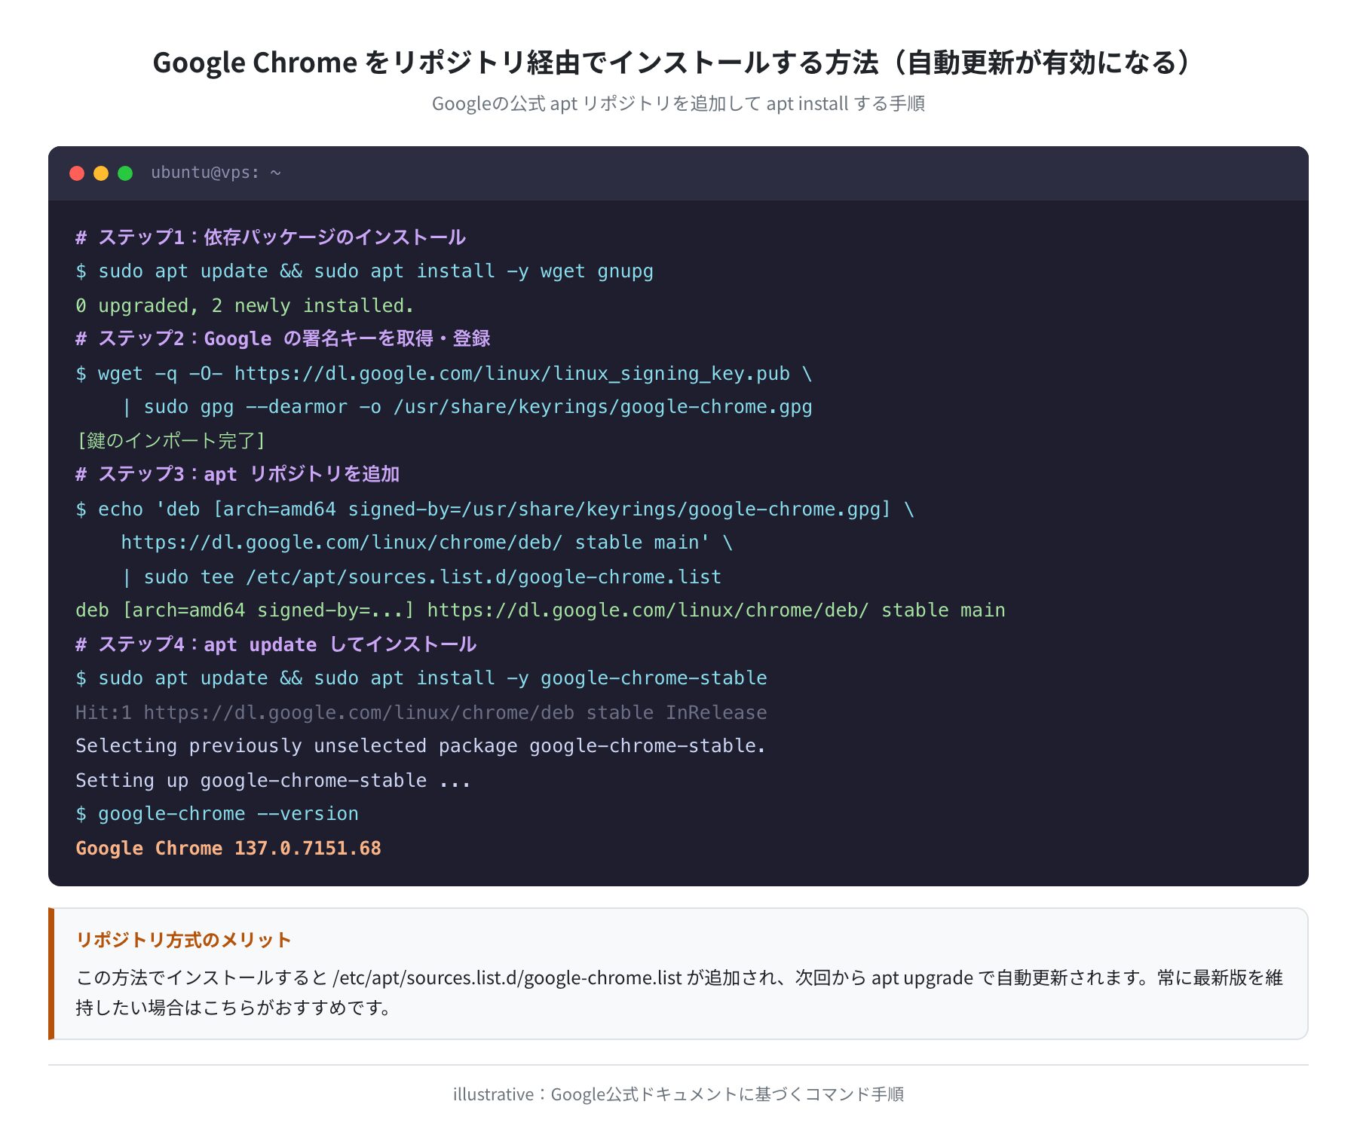Click the wget linux_signing_key.pub command line

(444, 373)
